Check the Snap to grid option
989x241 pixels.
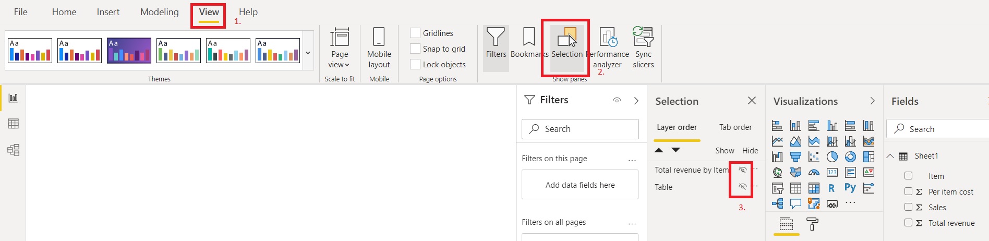click(x=415, y=49)
